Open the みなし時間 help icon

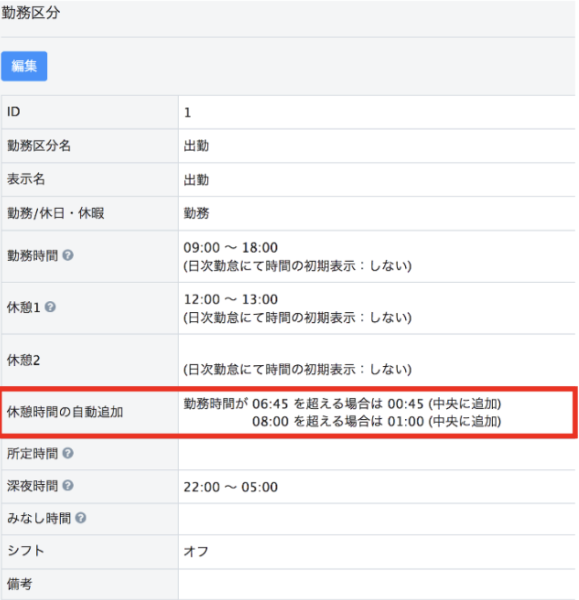tap(81, 518)
